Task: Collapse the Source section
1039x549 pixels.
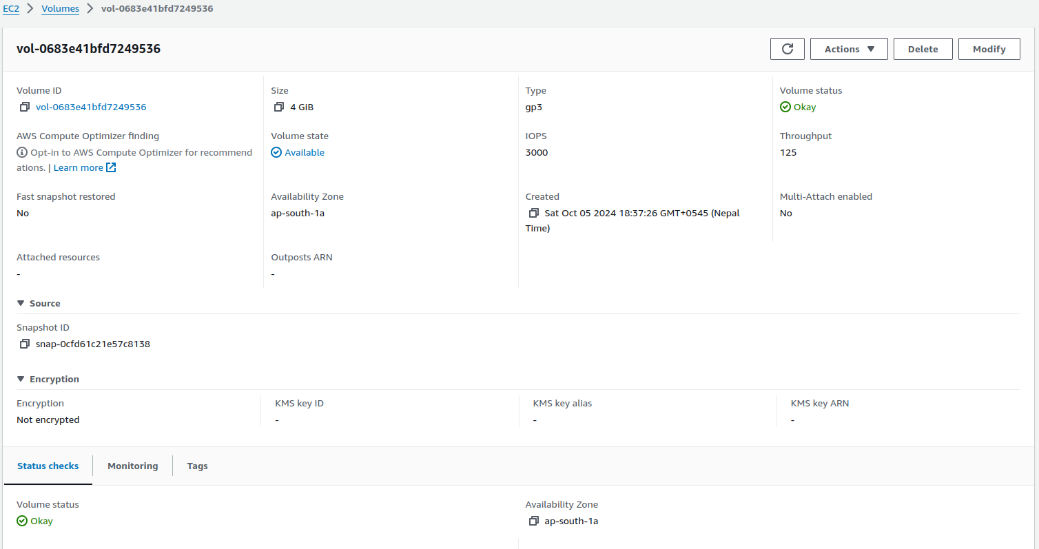Action: point(21,304)
